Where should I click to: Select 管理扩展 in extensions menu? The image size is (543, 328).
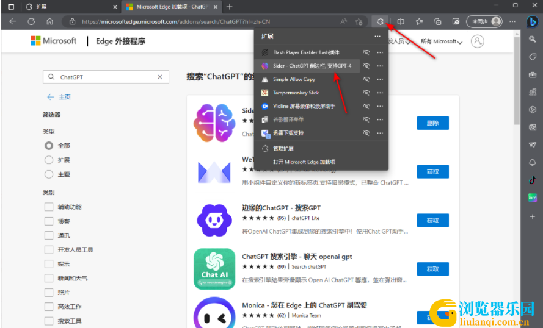point(321,148)
